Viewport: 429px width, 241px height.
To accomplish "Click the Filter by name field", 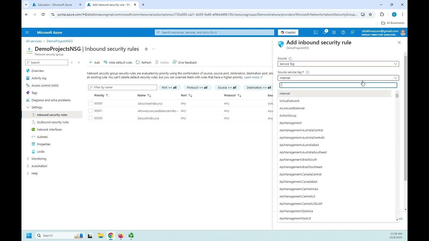I will [123, 87].
